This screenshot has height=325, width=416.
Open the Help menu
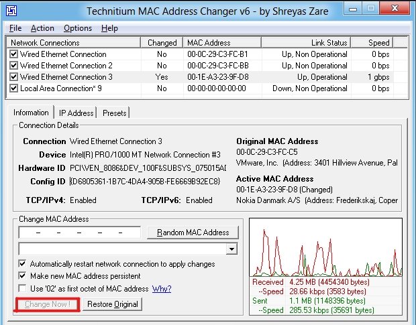pyautogui.click(x=109, y=28)
